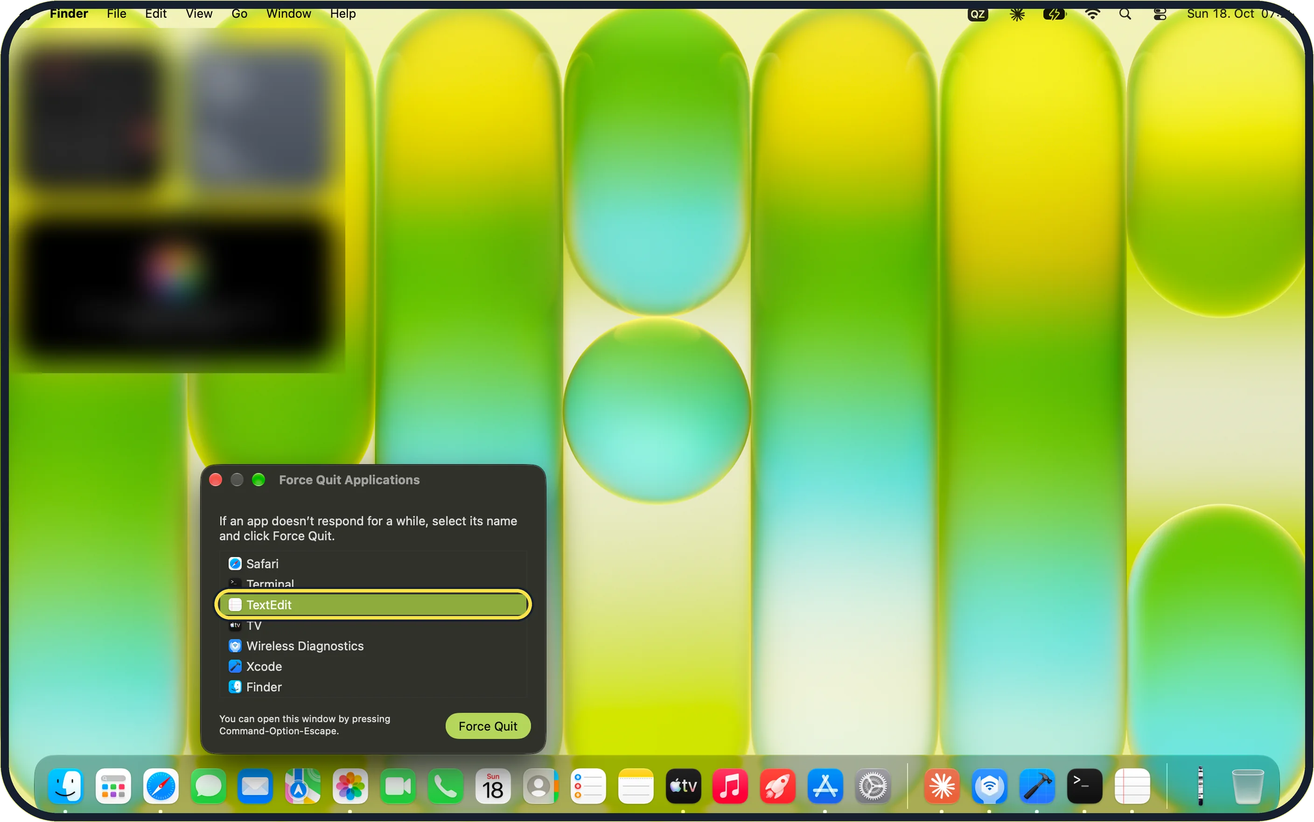Open the Edit menu
The image size is (1314, 822).
pyautogui.click(x=155, y=14)
